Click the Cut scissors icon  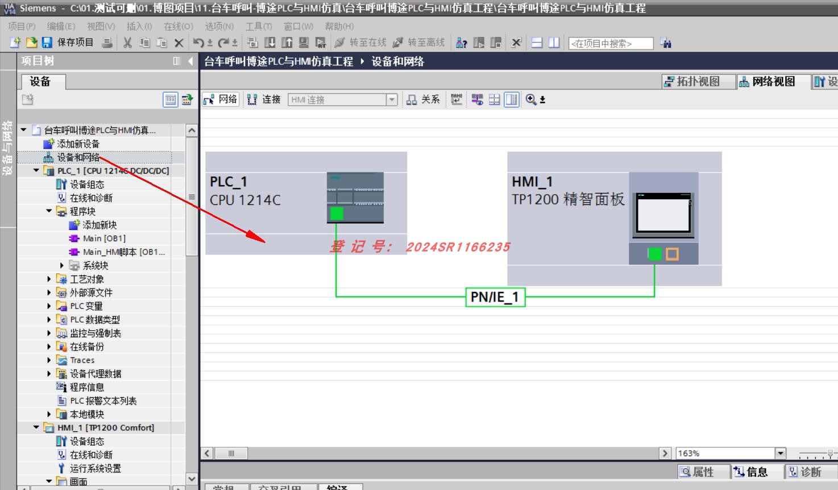(127, 43)
